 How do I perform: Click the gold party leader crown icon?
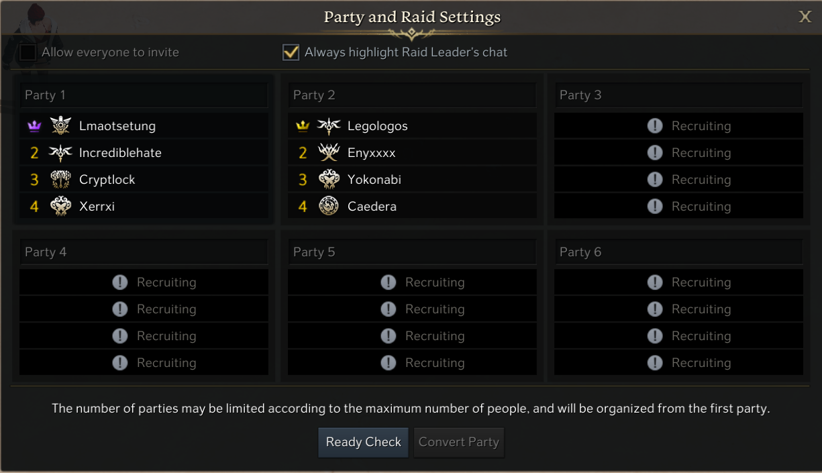coord(303,126)
